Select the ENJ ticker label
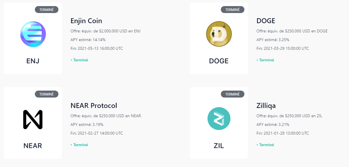349x167 pixels. click(x=33, y=61)
